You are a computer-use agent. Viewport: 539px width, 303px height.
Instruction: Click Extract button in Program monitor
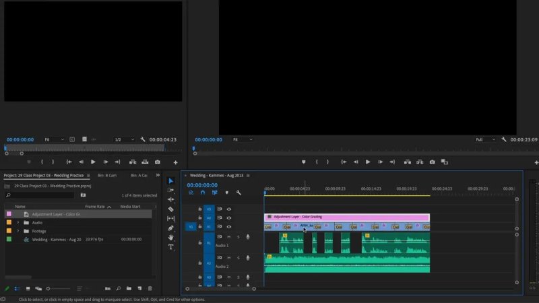[x=420, y=162]
